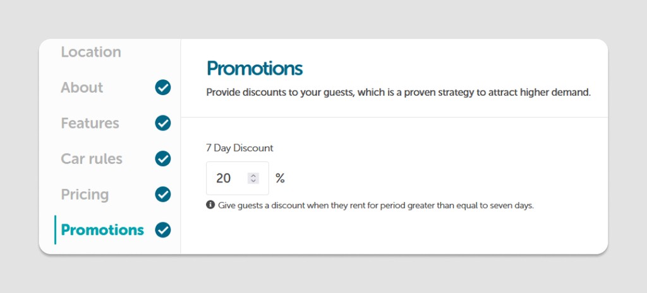Click the 'Provide discounts to your guests' description

click(x=398, y=93)
